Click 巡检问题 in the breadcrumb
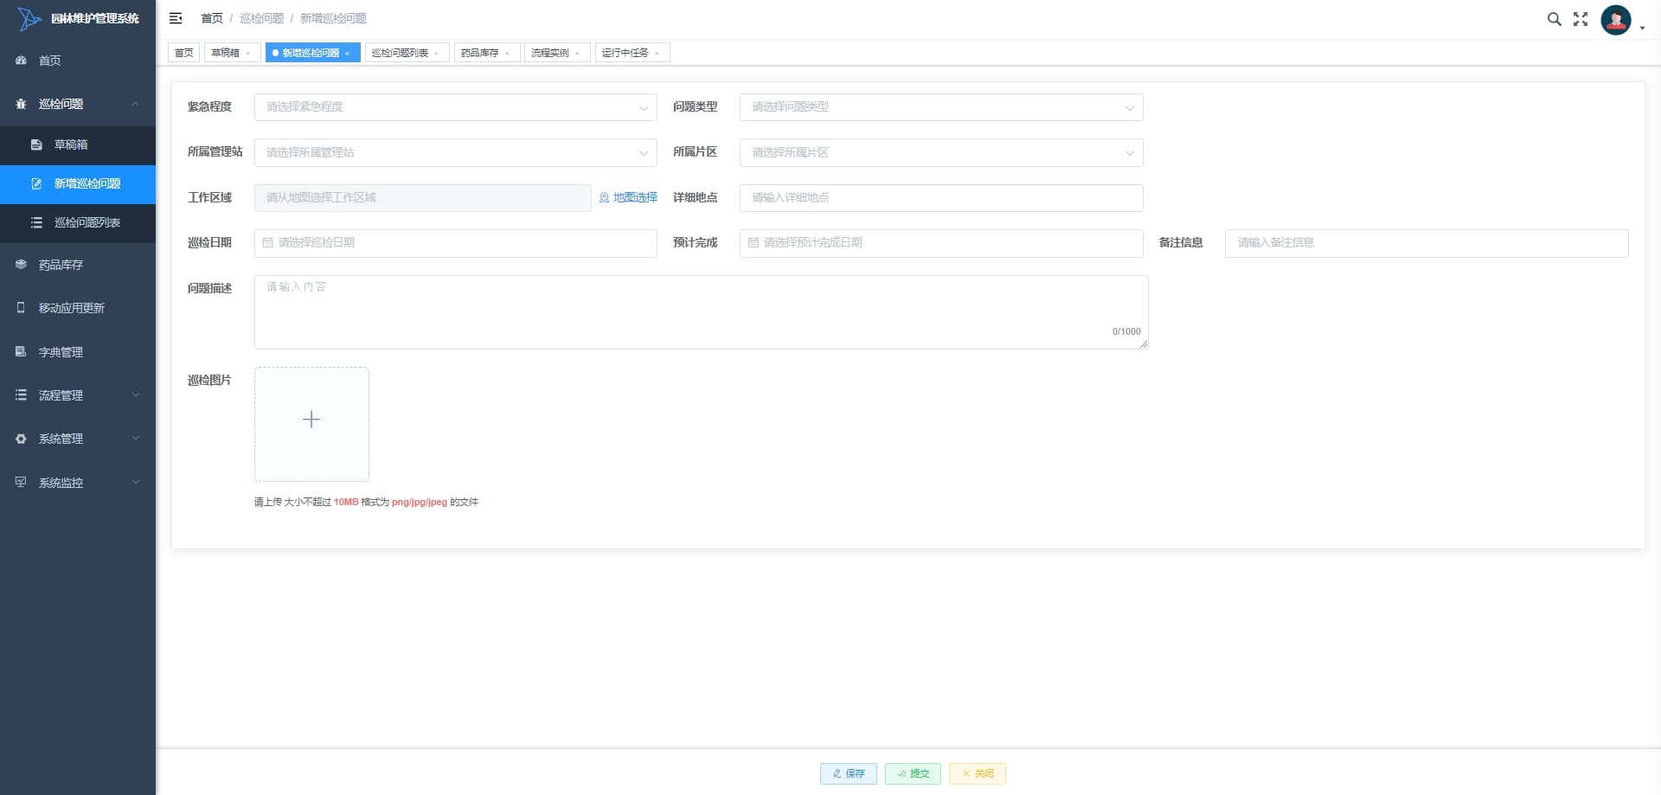The height and width of the screenshot is (795, 1661). click(261, 18)
